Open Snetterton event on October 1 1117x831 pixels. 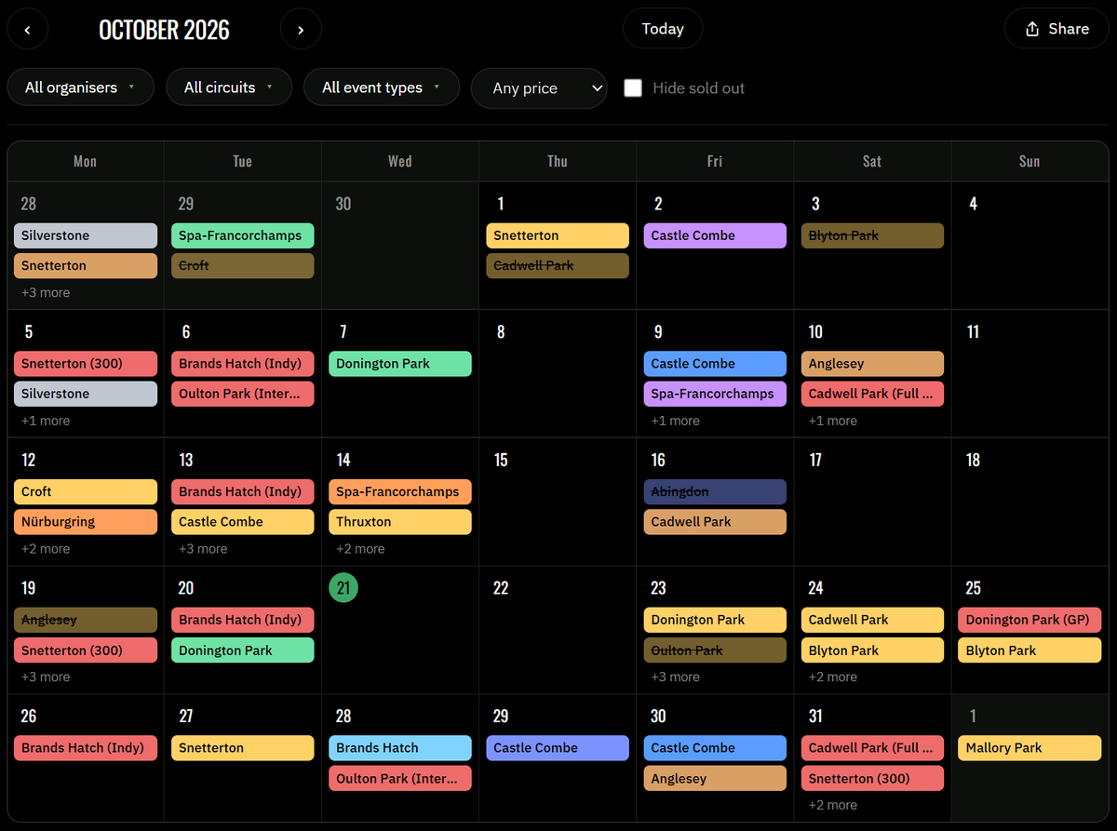coord(558,235)
